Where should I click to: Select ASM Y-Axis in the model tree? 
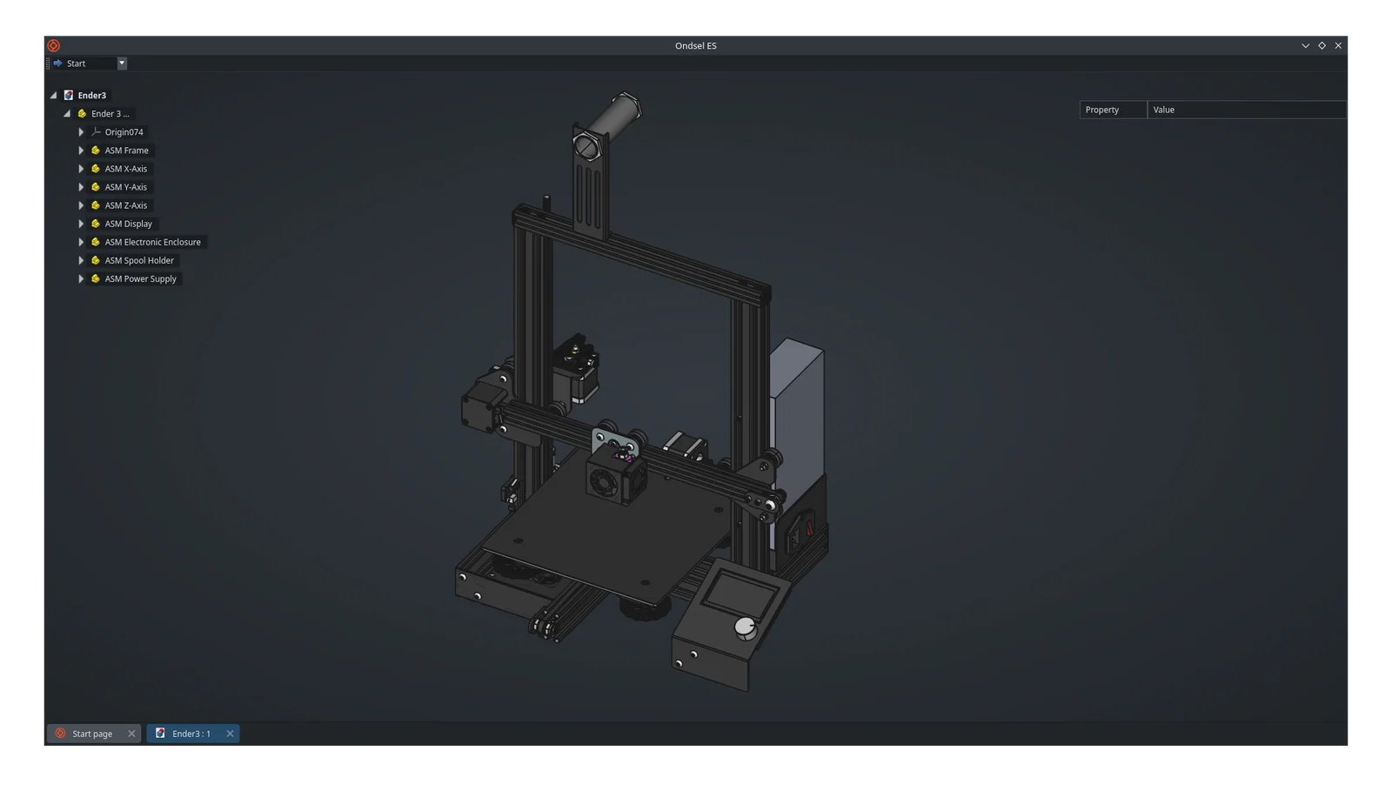[126, 187]
